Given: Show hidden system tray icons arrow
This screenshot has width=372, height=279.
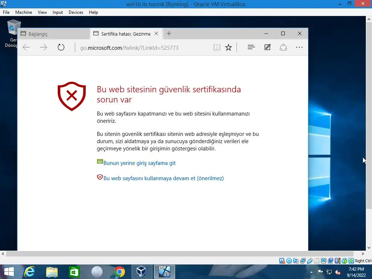Looking at the screenshot, I should point(311,272).
